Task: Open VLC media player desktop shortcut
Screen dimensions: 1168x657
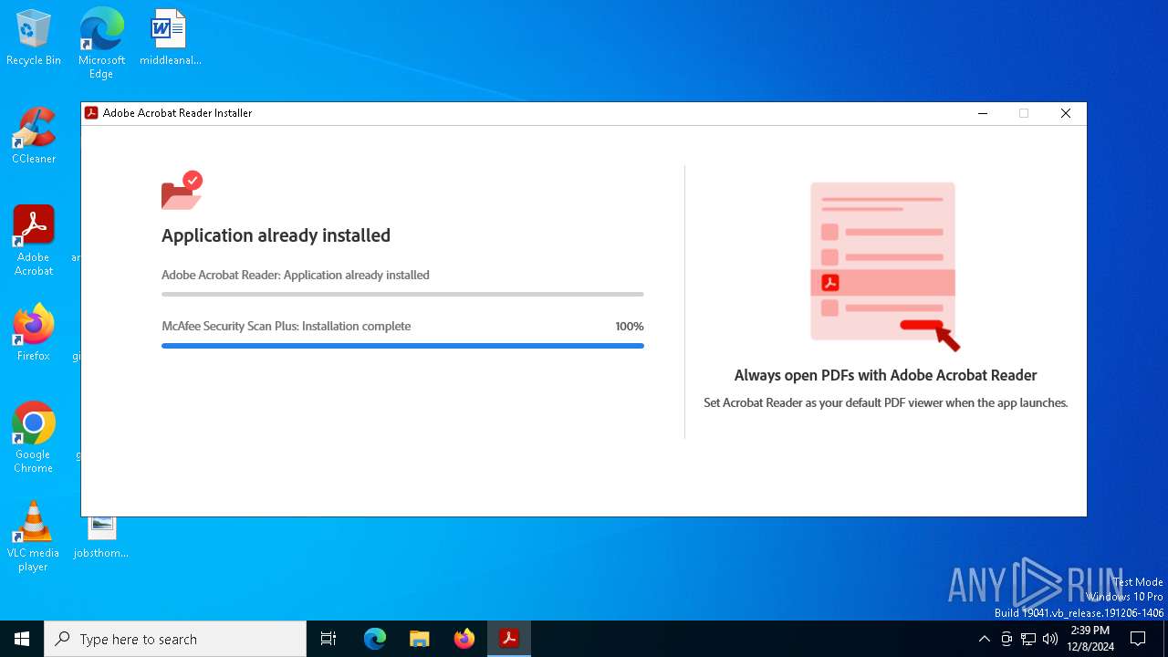Action: (34, 537)
